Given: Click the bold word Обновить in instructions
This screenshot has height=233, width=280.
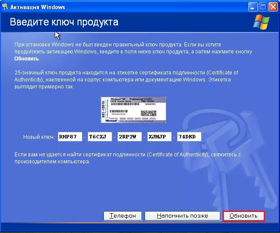Looking at the screenshot, I should (26, 59).
